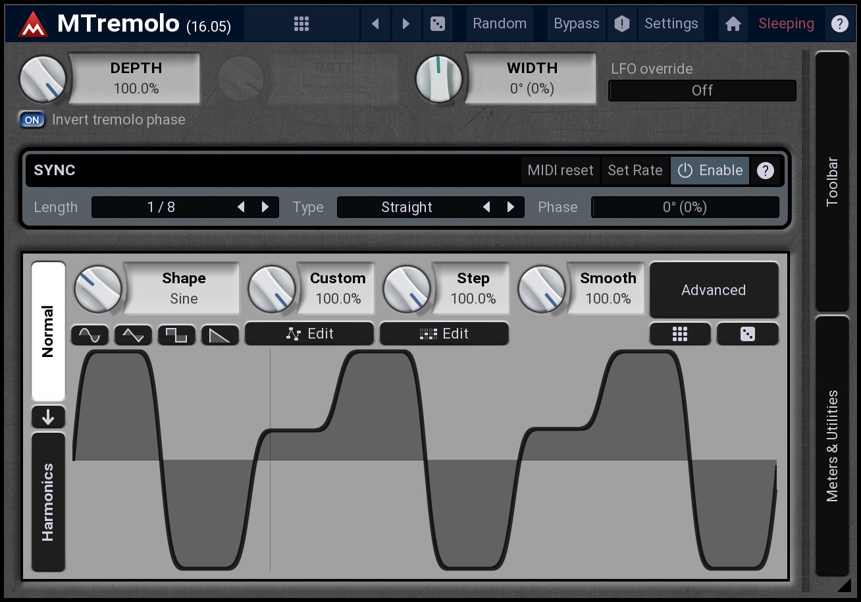Screen dimensions: 861x602
Task: Click the Set Rate button
Action: [x=635, y=170]
